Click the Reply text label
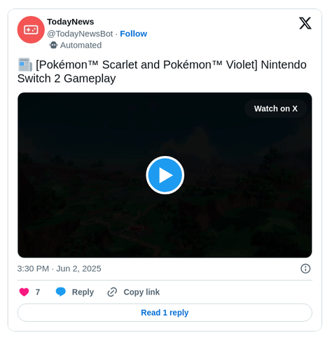332x340 pixels. 83,292
